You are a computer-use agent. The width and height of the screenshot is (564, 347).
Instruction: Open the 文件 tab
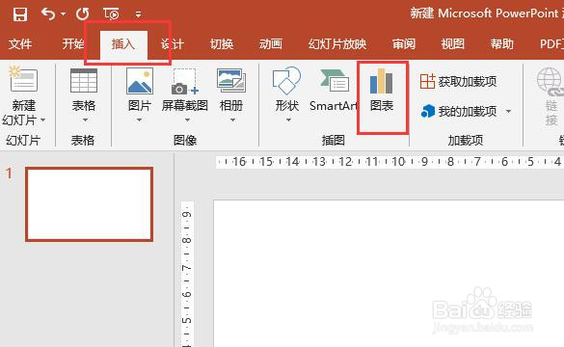[20, 44]
